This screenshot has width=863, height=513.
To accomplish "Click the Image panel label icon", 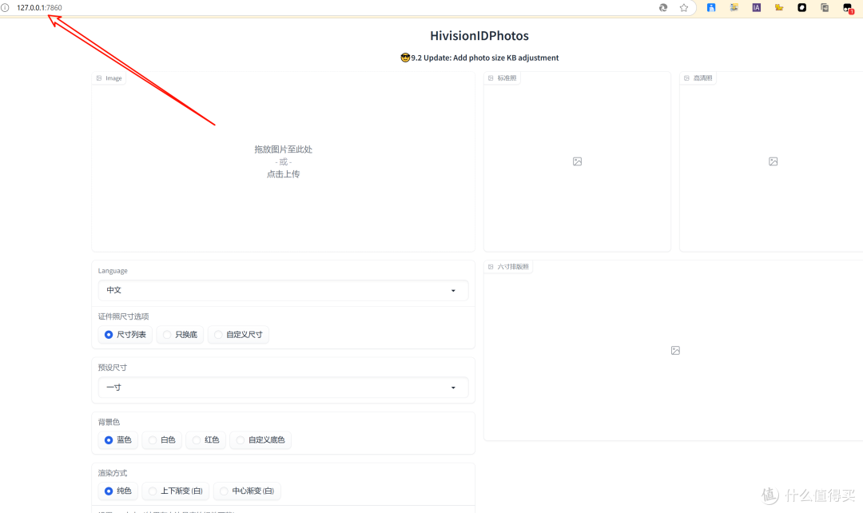I will pos(99,78).
